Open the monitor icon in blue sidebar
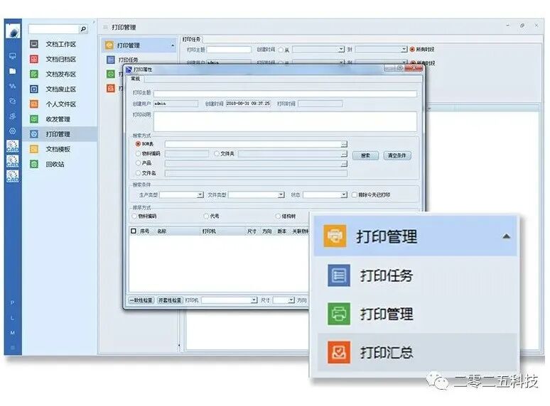Viewport: 550px width, 406px height. (13, 55)
